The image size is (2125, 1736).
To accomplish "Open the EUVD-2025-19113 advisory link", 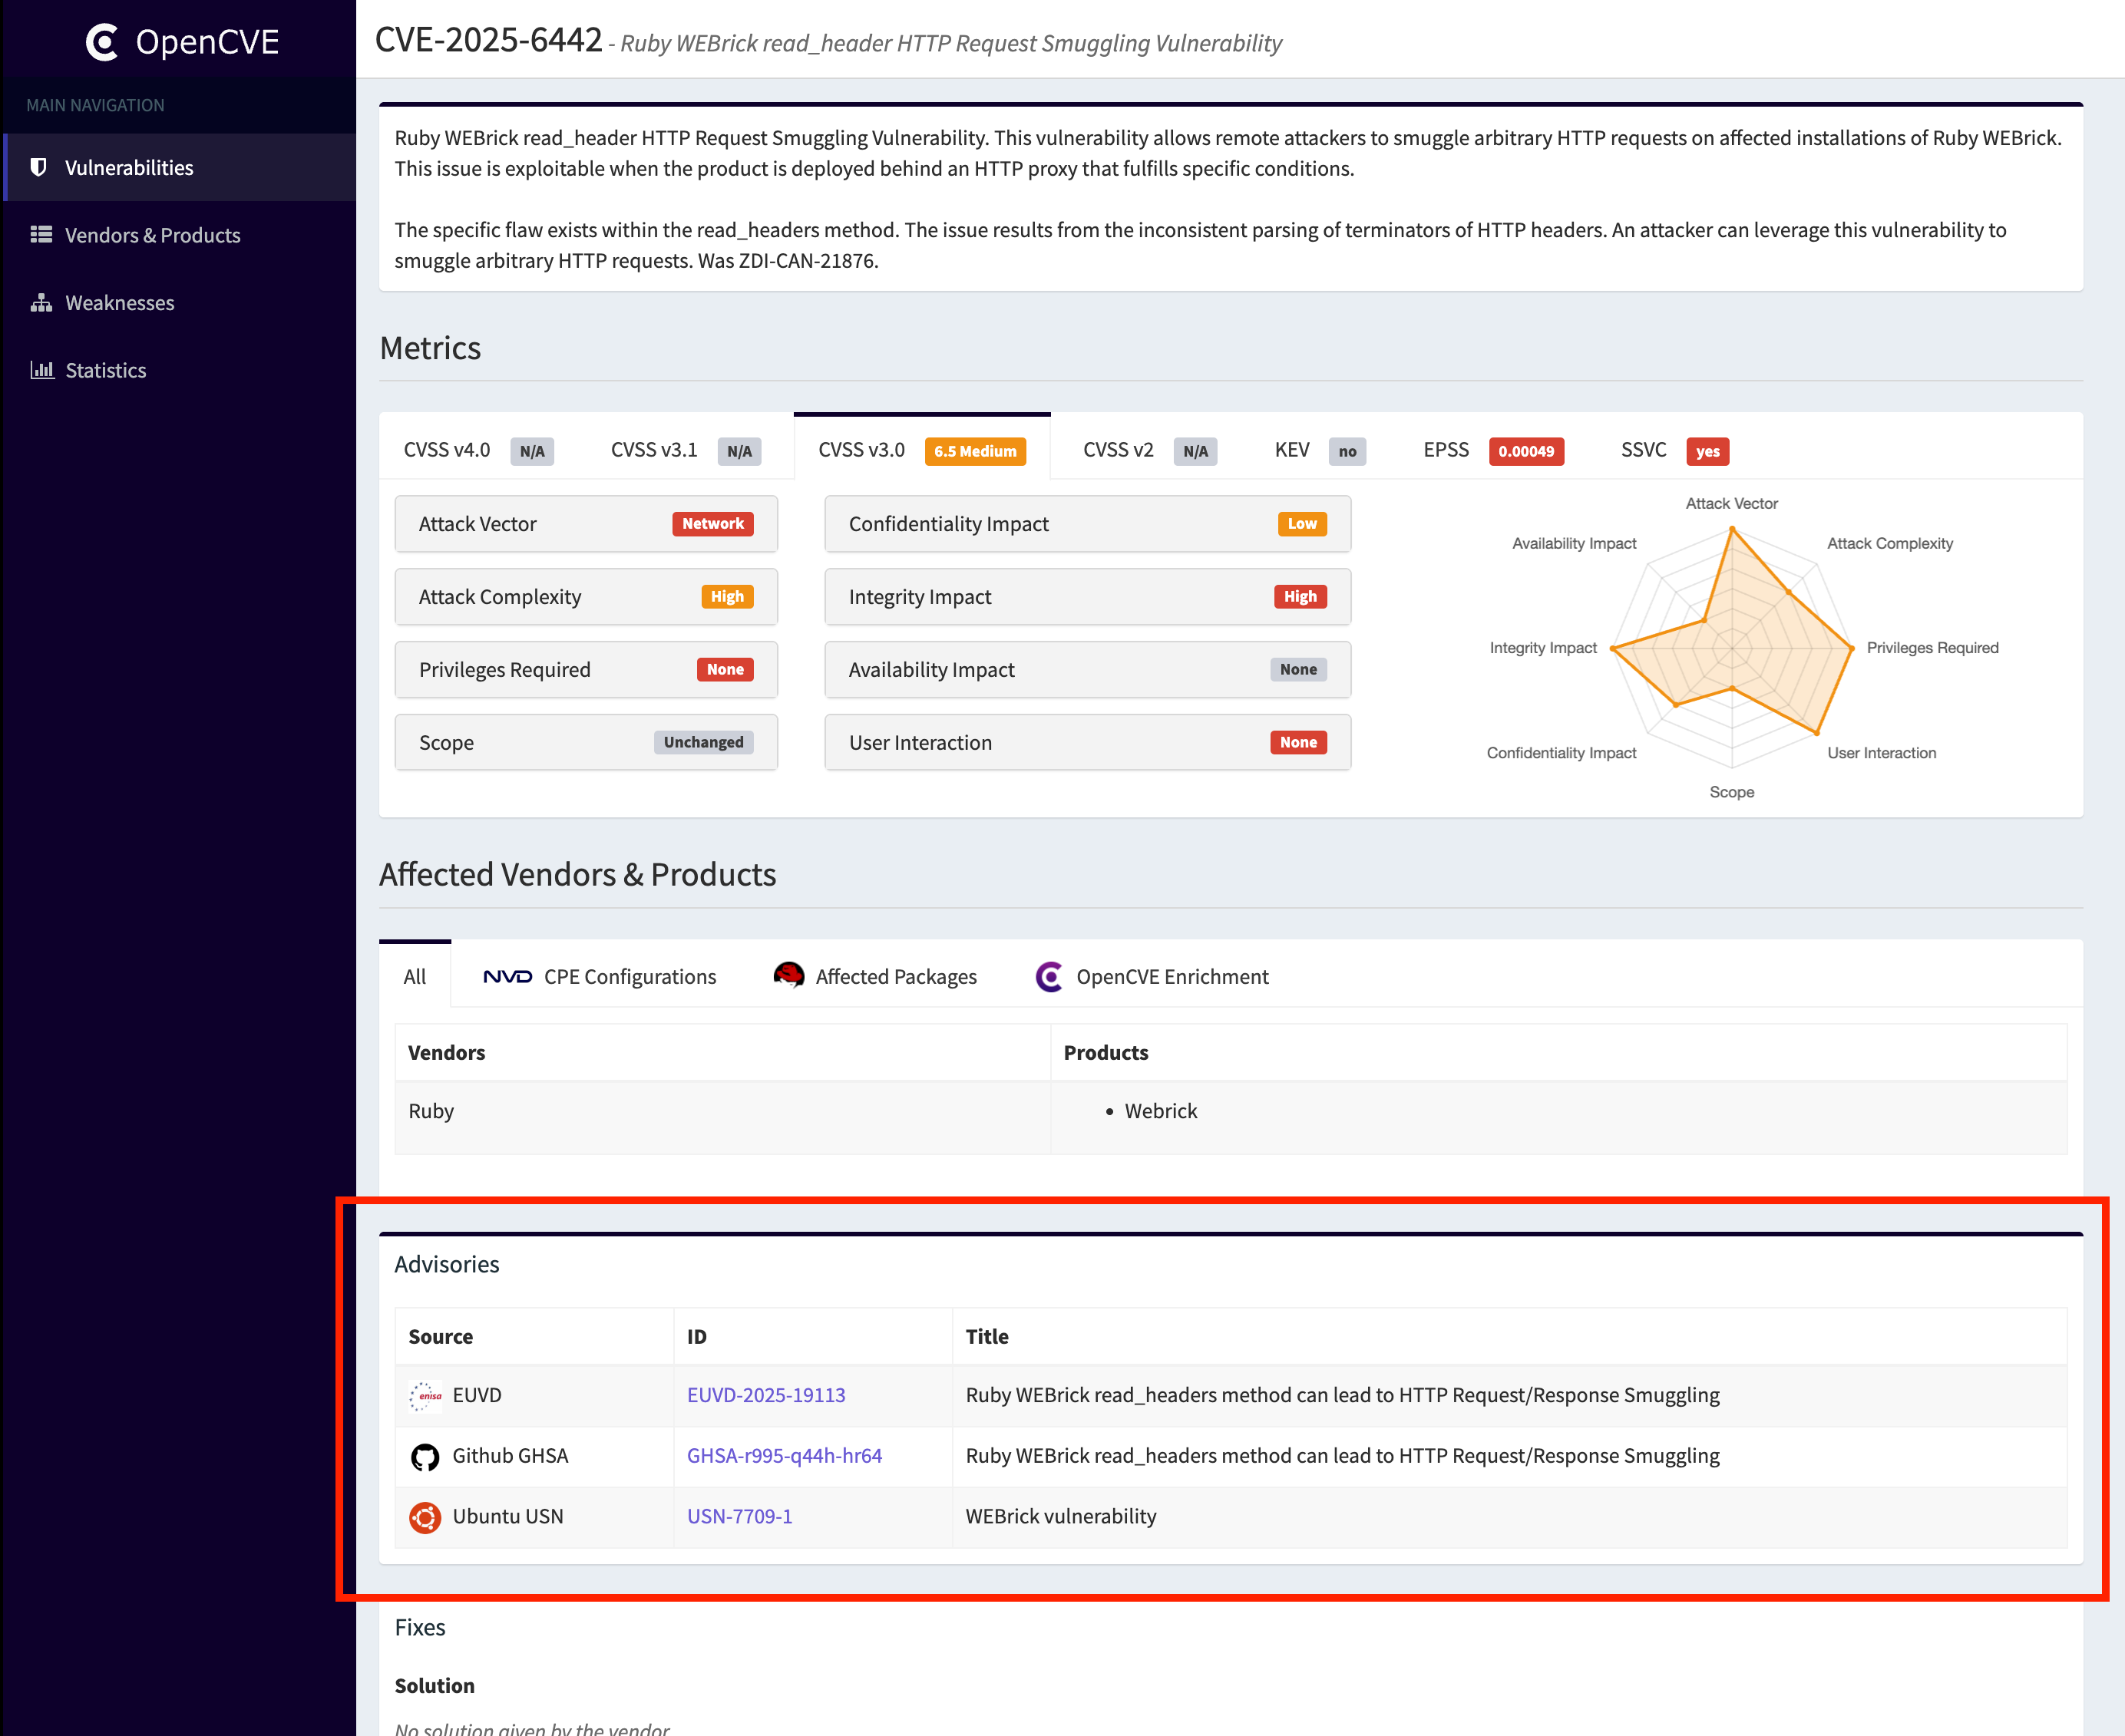I will tap(765, 1395).
